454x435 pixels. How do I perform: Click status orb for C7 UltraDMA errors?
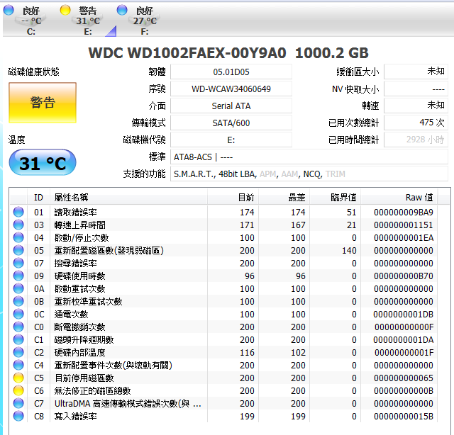(18, 403)
